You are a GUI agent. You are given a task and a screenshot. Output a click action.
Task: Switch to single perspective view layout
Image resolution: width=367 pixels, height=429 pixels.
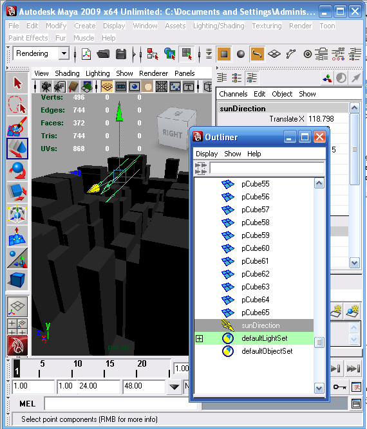pos(17,307)
